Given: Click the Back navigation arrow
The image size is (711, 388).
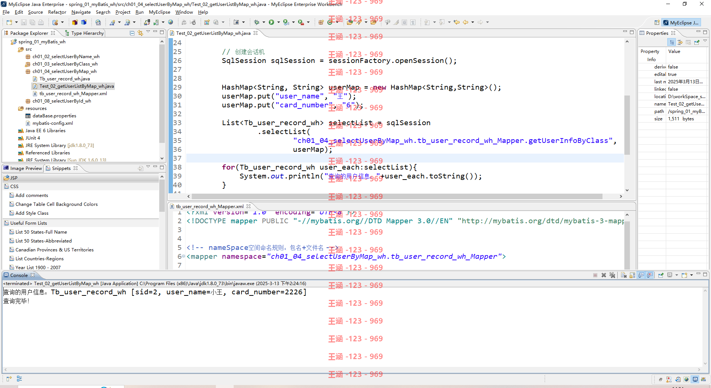Looking at the screenshot, I should pos(465,22).
